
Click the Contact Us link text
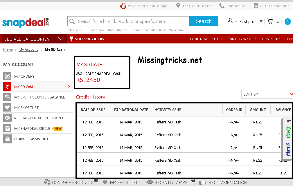pyautogui.click(x=235, y=6)
